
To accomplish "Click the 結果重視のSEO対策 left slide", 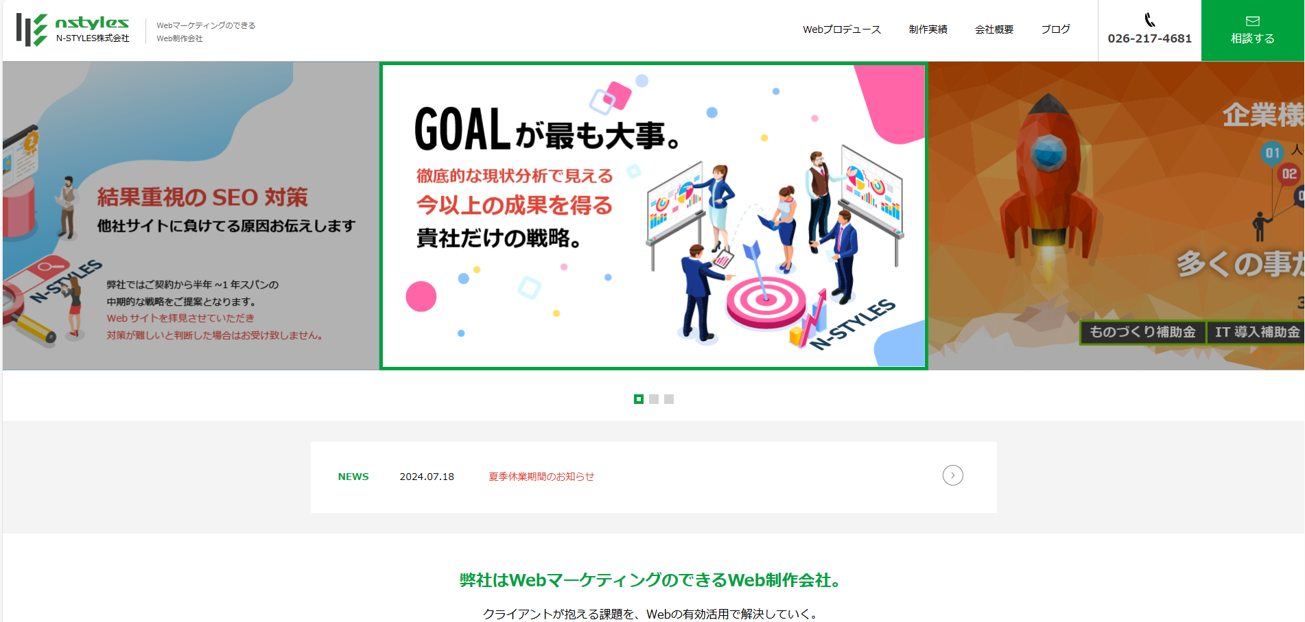I will coord(191,216).
